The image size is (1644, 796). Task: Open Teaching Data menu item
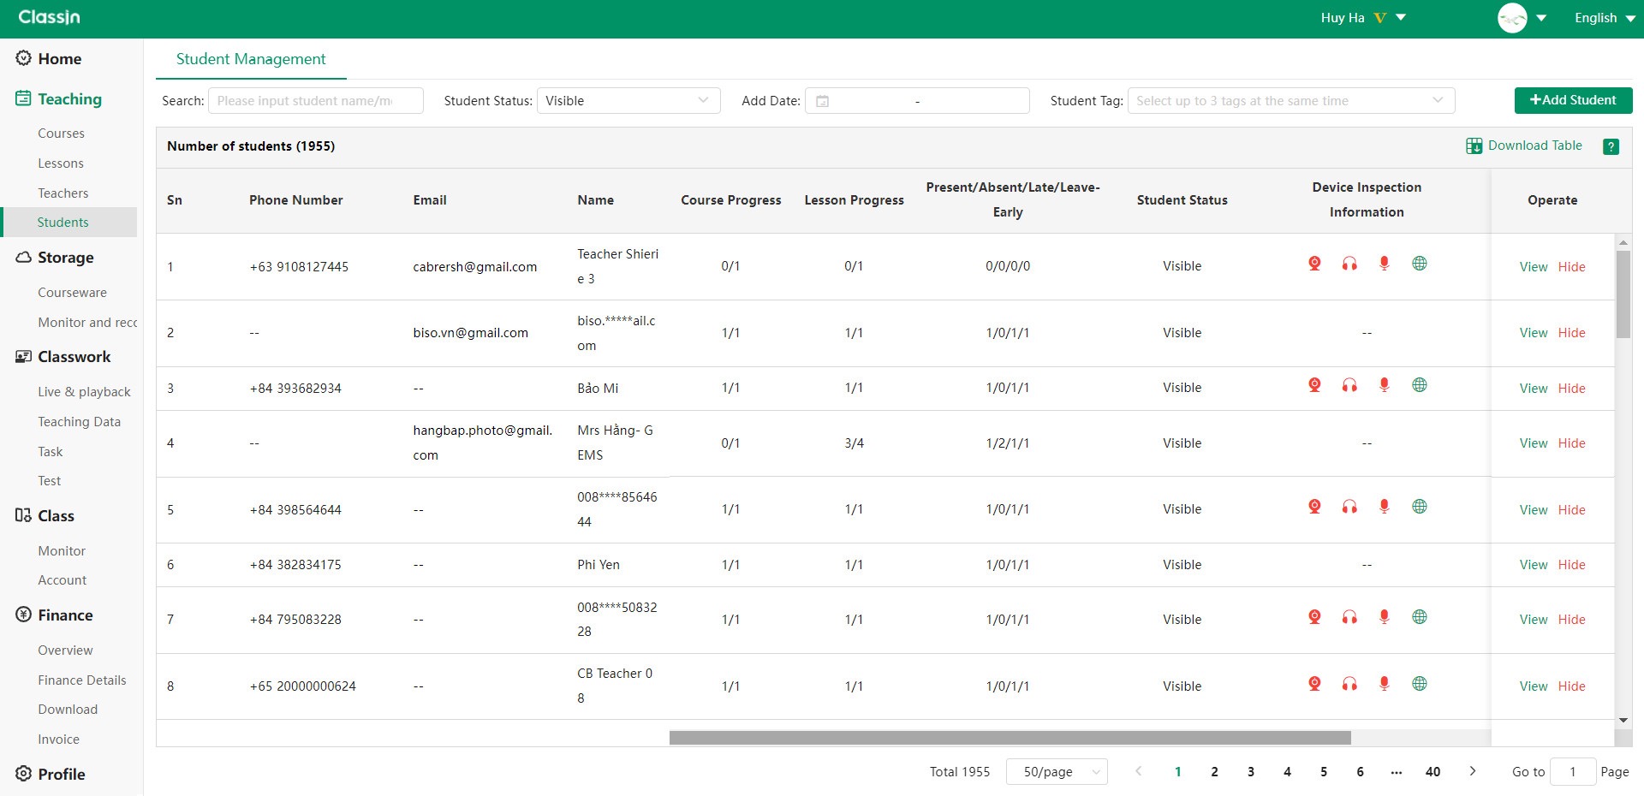coord(79,422)
